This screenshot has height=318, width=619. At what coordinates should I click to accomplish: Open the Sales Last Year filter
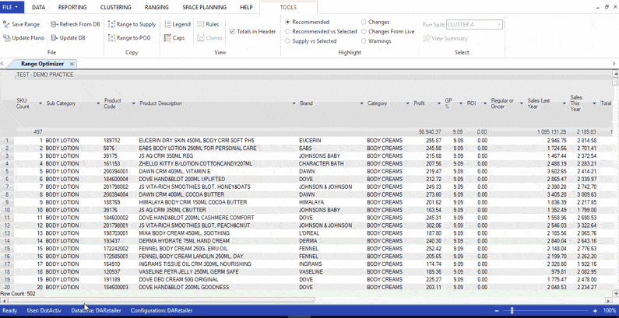click(564, 103)
